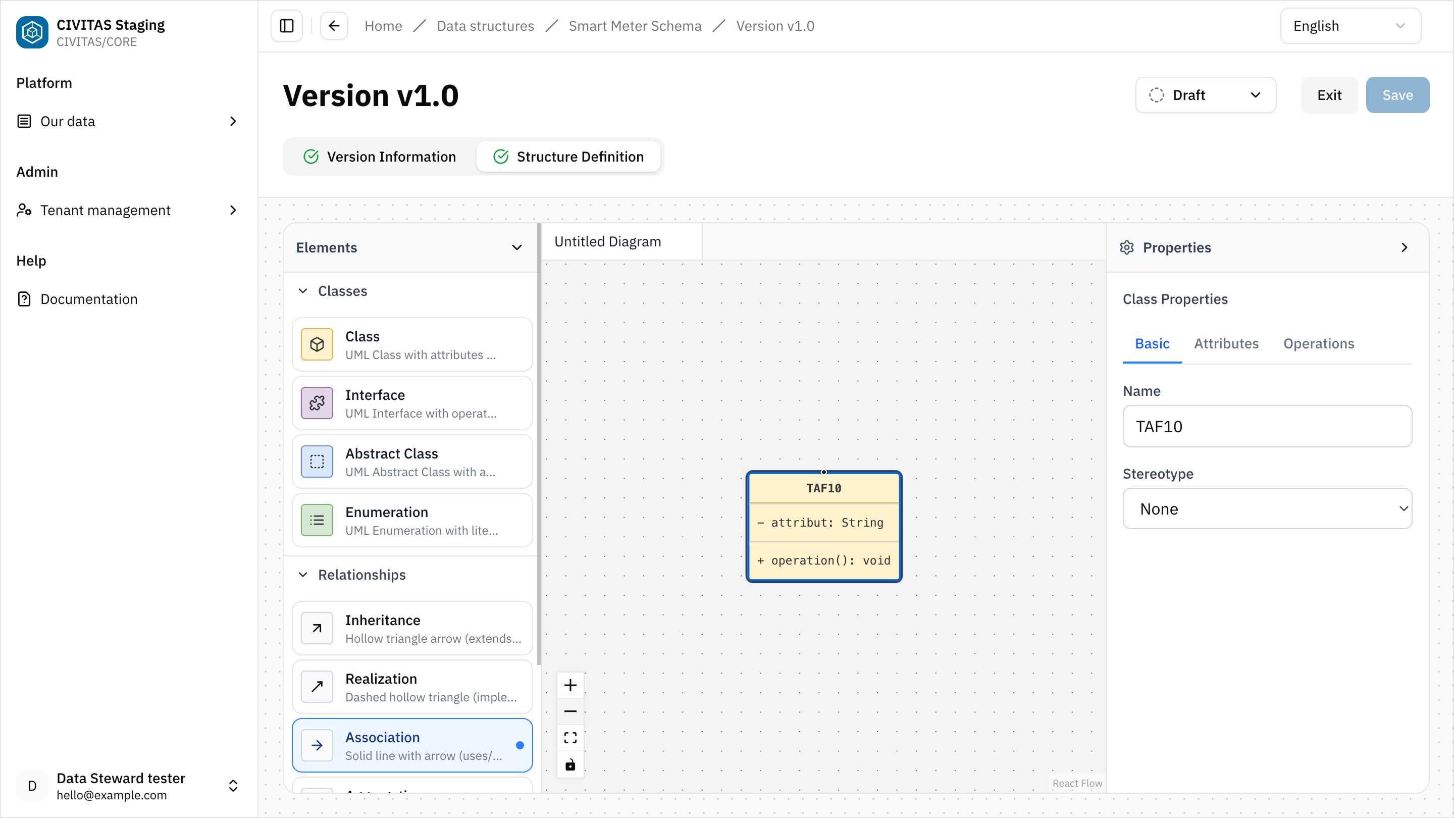
Task: Select the Enumeration element icon
Action: pos(317,520)
